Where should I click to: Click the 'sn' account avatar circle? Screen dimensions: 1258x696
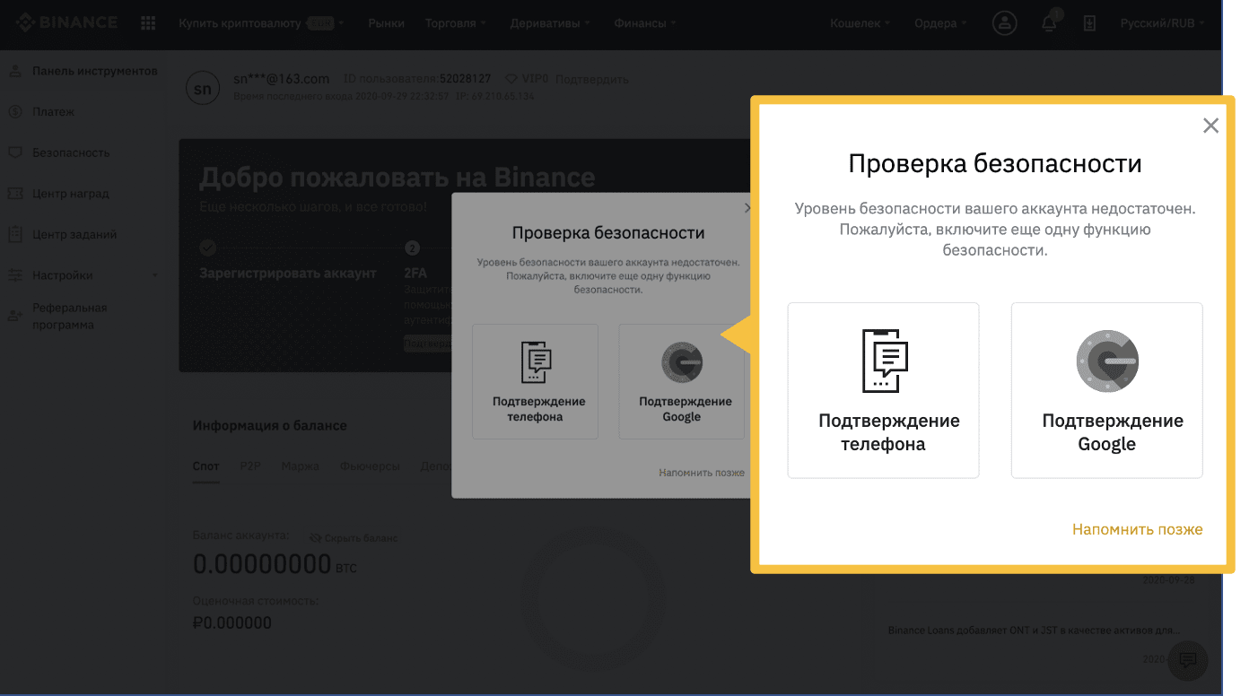203,88
